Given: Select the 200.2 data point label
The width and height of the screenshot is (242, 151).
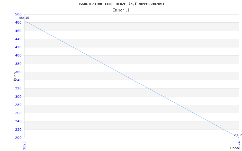Looking at the screenshot, I should (x=238, y=135).
